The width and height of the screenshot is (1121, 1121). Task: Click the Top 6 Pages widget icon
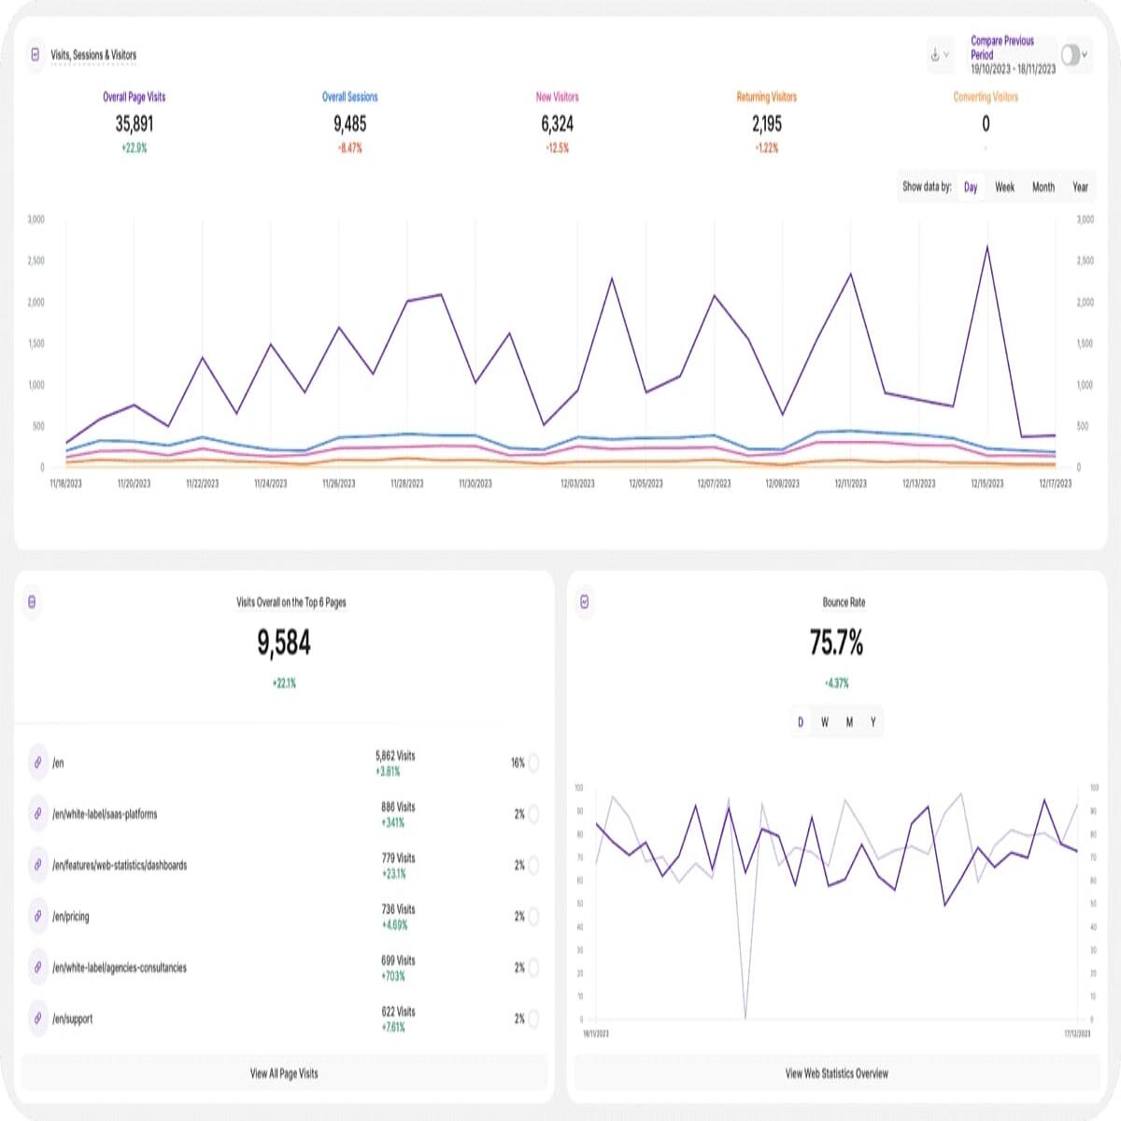pos(32,603)
